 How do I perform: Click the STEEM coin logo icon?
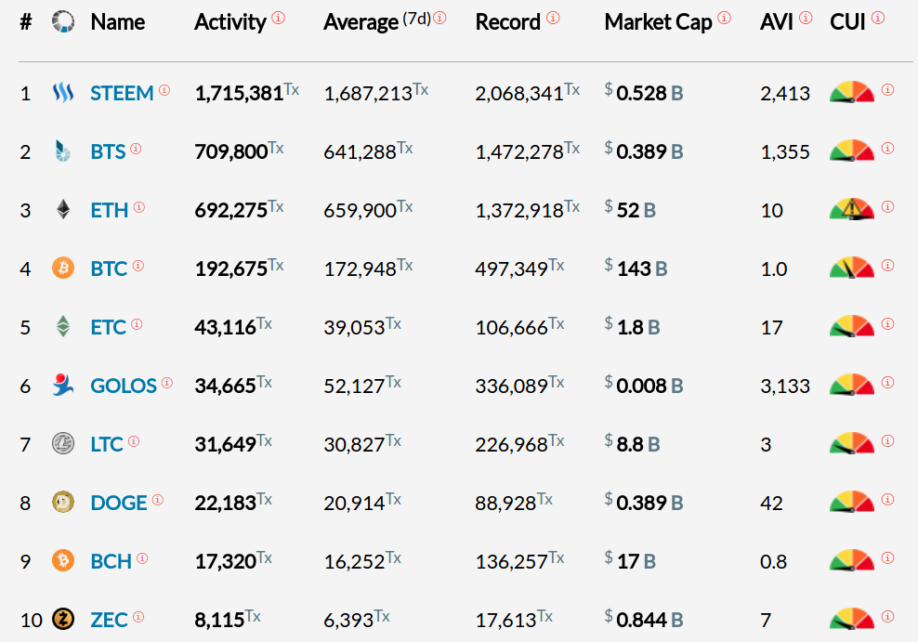[x=63, y=93]
